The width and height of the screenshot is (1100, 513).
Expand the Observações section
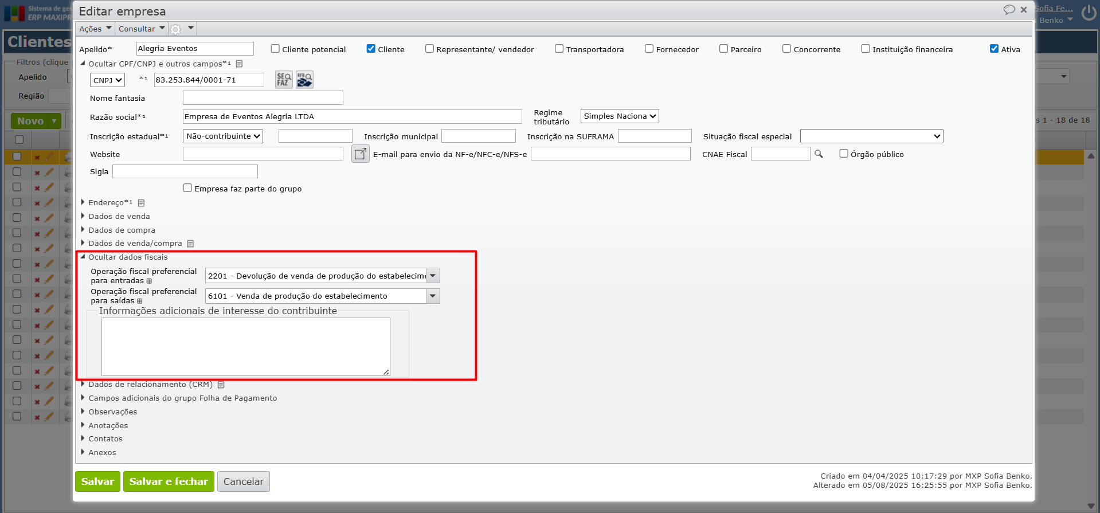coord(109,412)
